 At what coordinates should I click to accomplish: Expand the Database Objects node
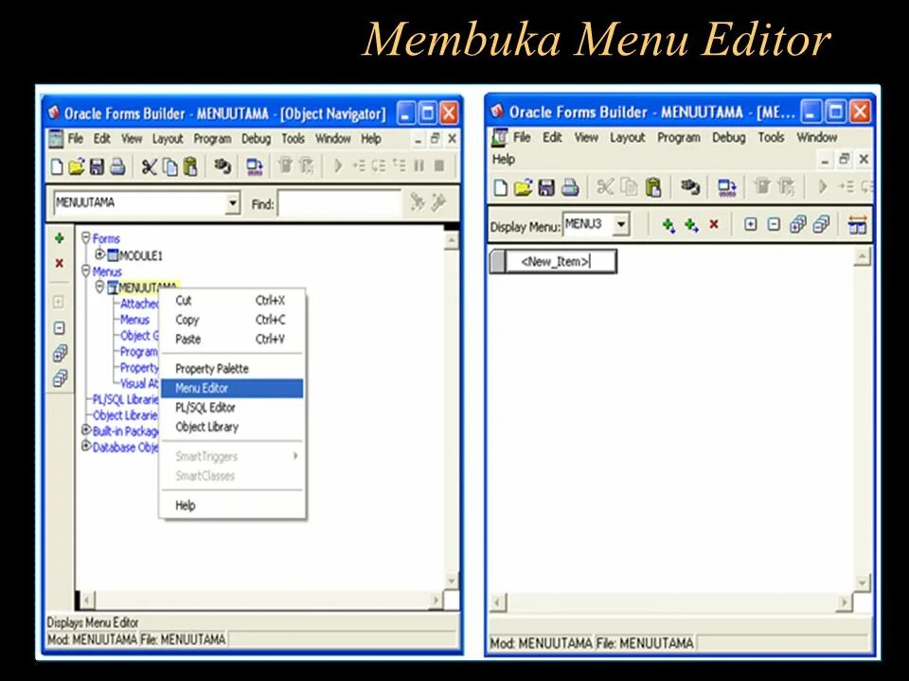coord(86,446)
